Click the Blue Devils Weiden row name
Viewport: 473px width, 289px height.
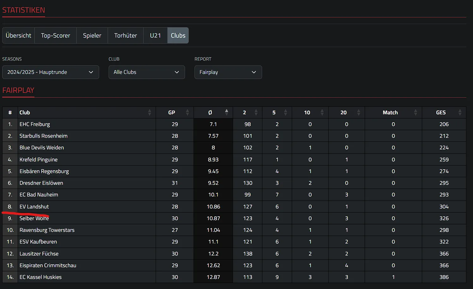tap(42, 148)
